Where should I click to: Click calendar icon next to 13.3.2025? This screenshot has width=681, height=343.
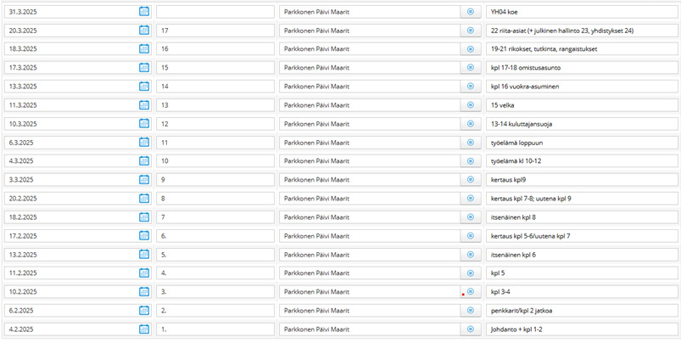tap(144, 87)
